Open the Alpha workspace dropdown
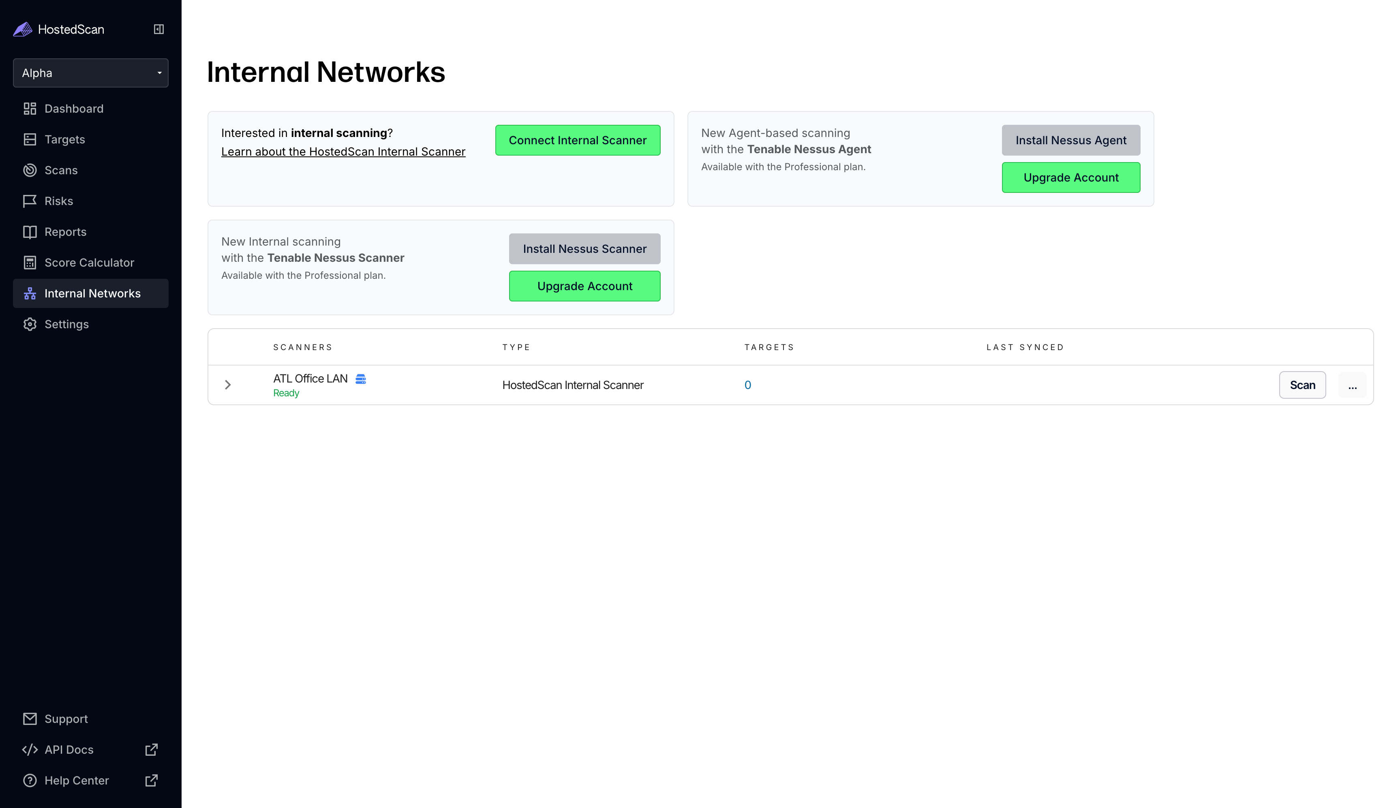This screenshot has width=1400, height=808. tap(90, 73)
